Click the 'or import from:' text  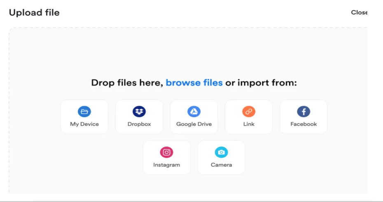click(x=261, y=83)
